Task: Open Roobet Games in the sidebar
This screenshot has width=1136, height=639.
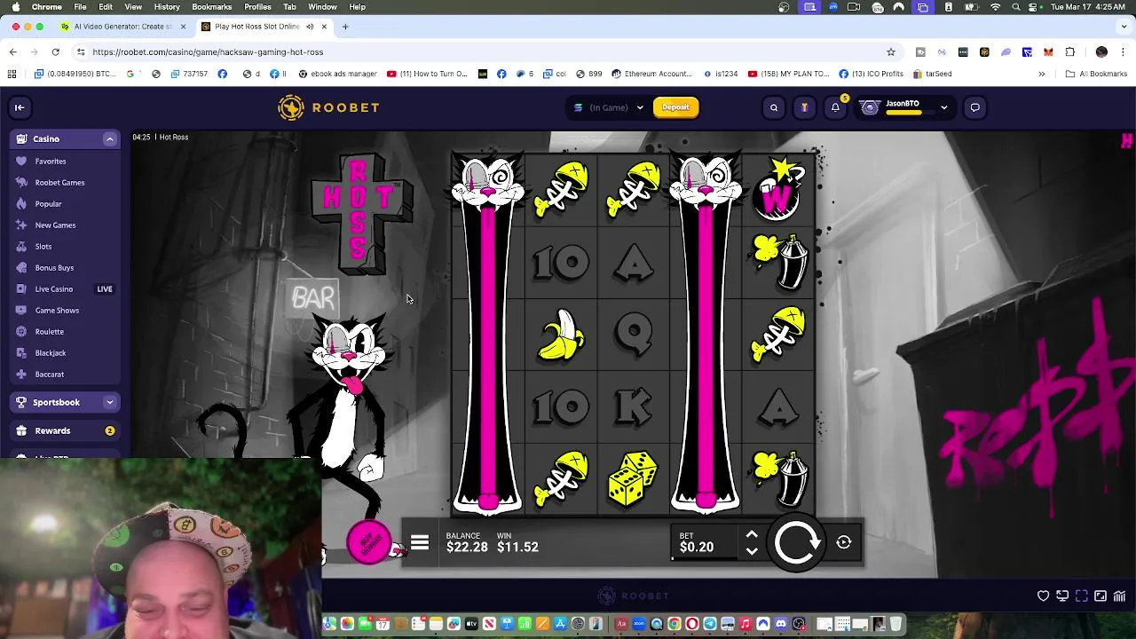Action: click(x=59, y=183)
